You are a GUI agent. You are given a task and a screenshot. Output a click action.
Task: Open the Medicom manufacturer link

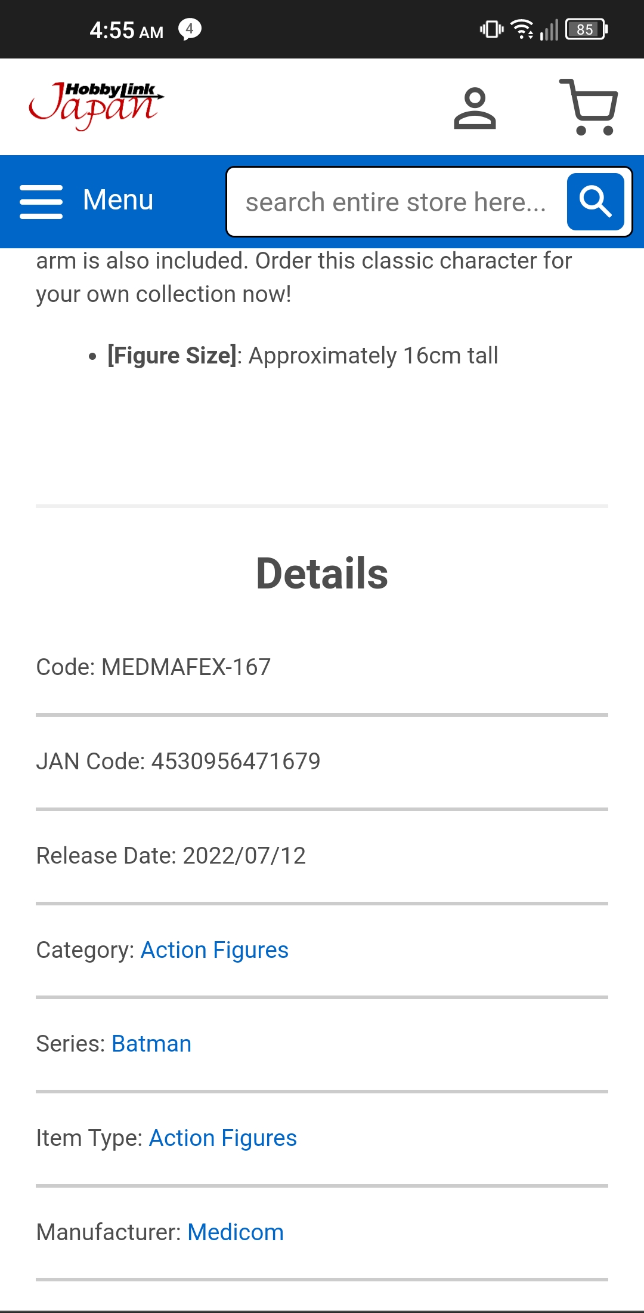tap(236, 1232)
